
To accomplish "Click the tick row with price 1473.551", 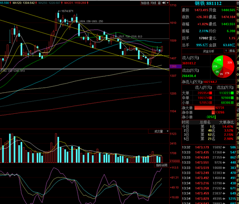I will click(209, 162).
